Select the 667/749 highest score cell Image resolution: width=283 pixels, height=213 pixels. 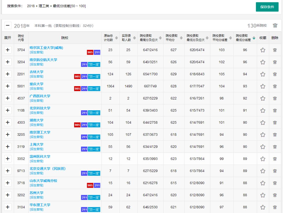150,86
